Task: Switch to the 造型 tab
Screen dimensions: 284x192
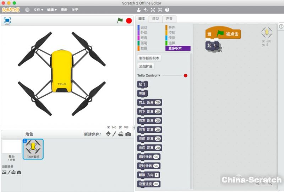Action: [155, 19]
